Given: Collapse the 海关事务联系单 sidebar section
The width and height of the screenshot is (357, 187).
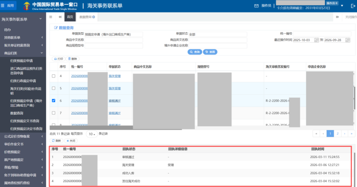Looking at the screenshot, I should pos(23,20).
